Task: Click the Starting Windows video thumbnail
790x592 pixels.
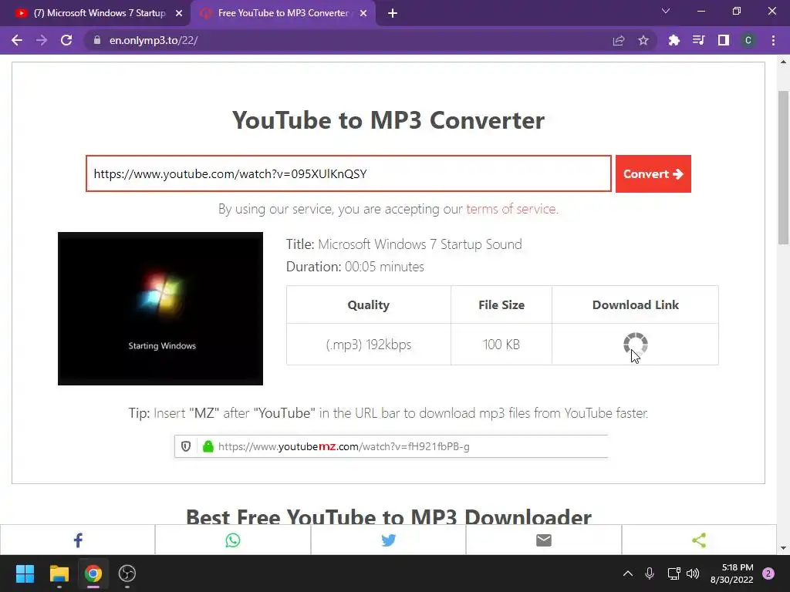Action: pyautogui.click(x=160, y=308)
